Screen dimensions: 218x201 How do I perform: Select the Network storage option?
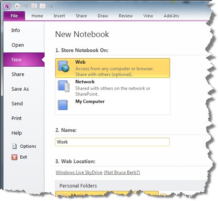click(113, 88)
